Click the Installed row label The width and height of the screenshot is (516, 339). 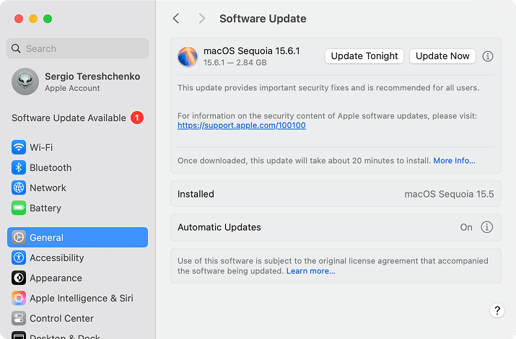(x=196, y=194)
